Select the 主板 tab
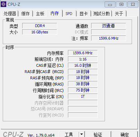Image resolution: width=140 pixels, height=137 pixels. (40, 14)
